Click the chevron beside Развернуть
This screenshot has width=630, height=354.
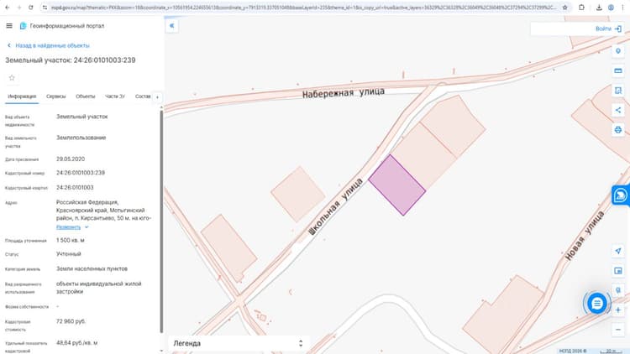pos(87,227)
